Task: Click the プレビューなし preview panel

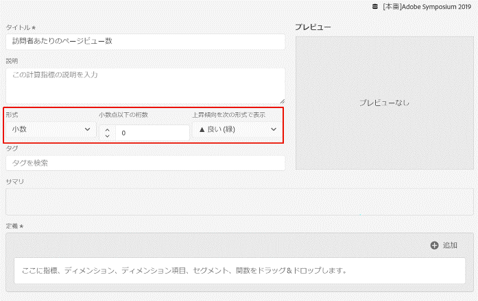Action: [384, 103]
